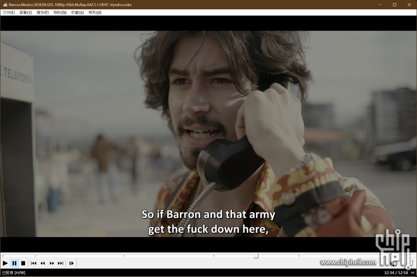Advance one frame with the frame-step button
Viewport: 417px width, 277px height.
tap(71, 263)
